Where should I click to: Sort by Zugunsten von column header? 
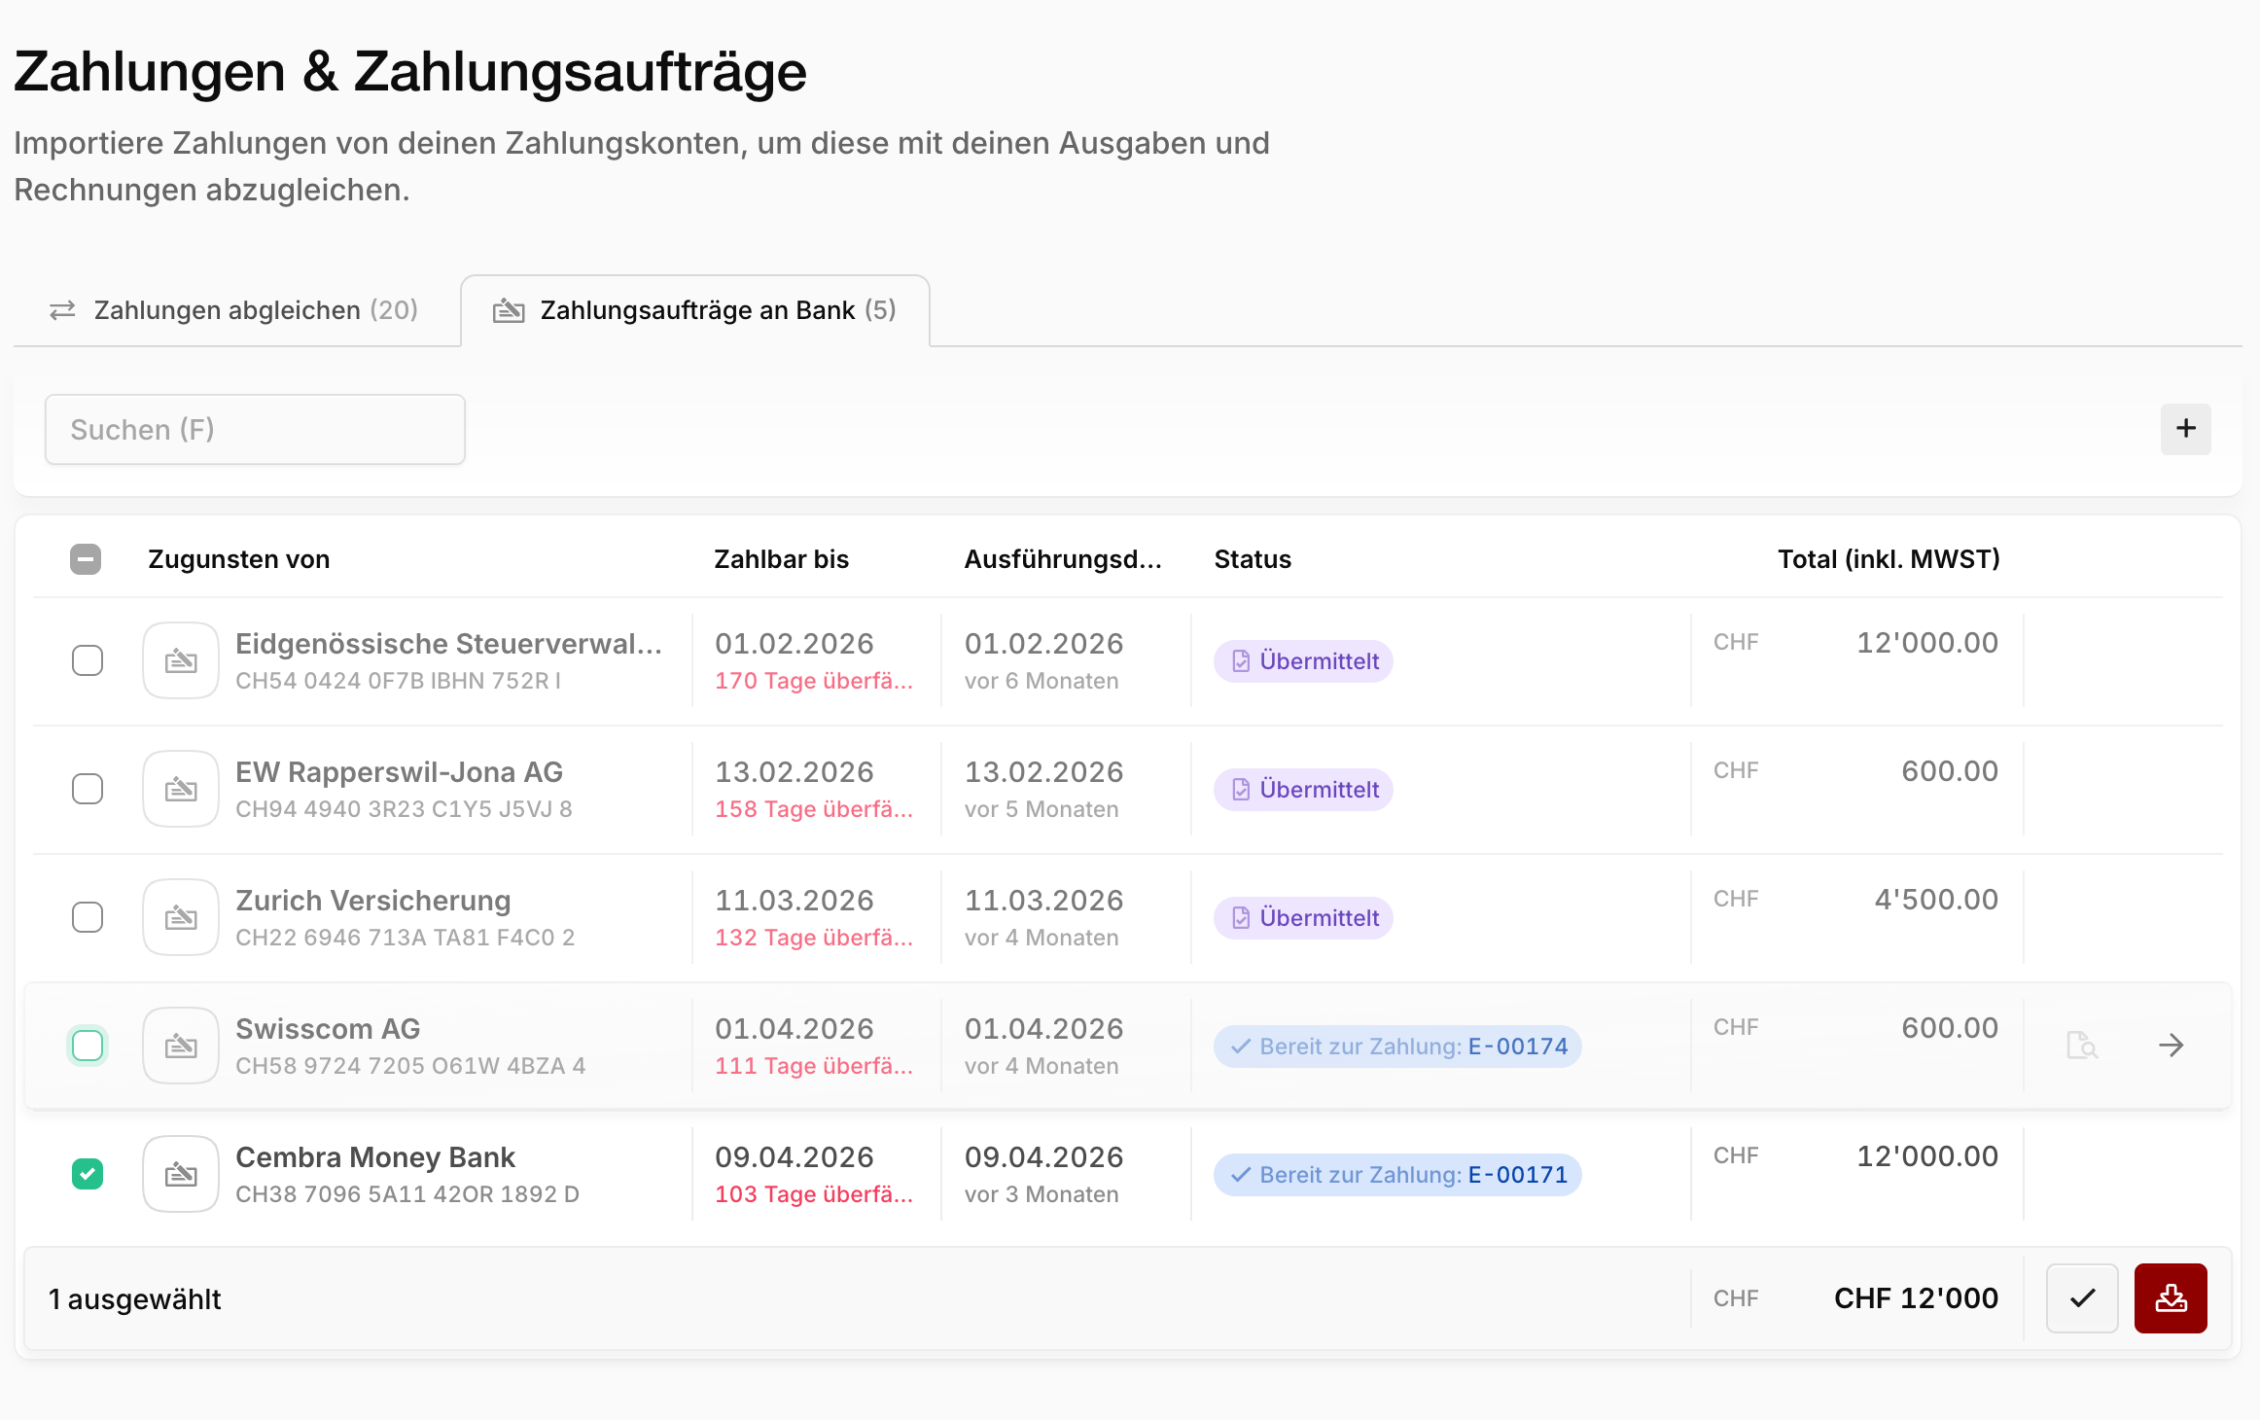point(239,559)
